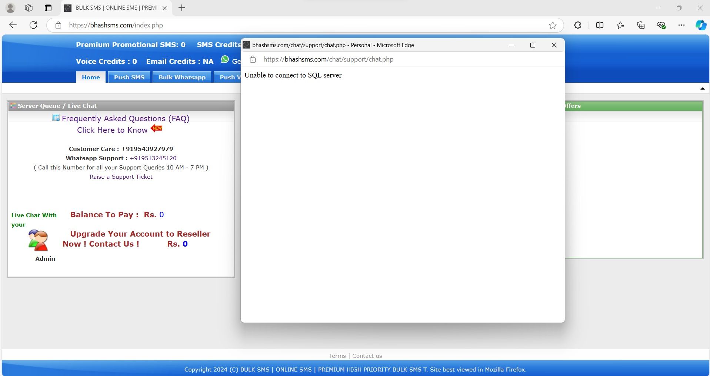Open Frequently Asked Questions (FAQ) link
This screenshot has width=710, height=376.
(126, 118)
